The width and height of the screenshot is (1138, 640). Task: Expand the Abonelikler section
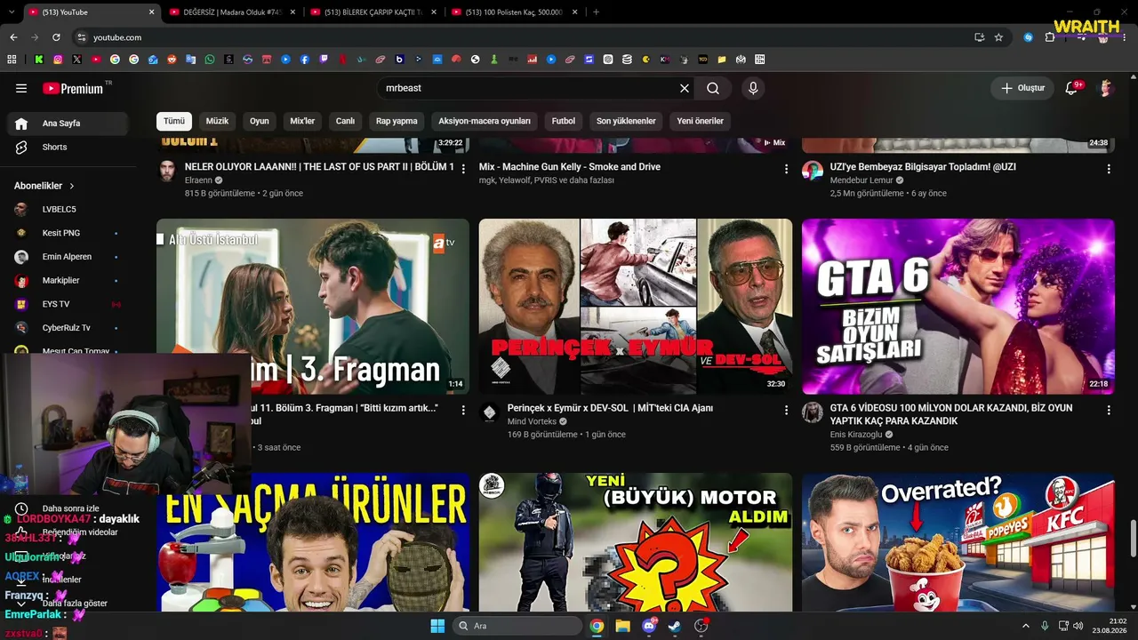[44, 186]
